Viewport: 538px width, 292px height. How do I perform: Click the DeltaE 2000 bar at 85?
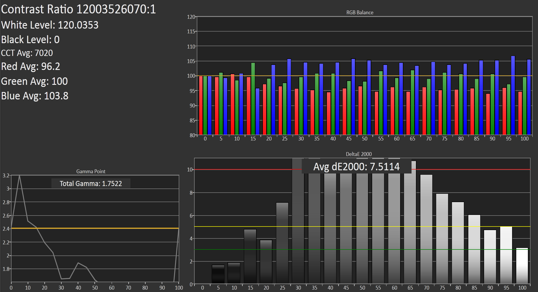(x=474, y=249)
